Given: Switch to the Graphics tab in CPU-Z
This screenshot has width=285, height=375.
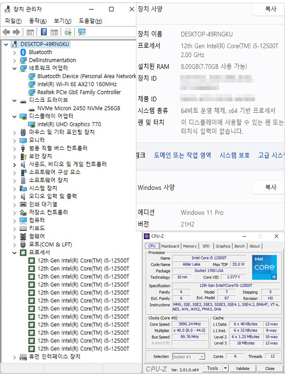Looking at the screenshot, I should coord(223,246).
